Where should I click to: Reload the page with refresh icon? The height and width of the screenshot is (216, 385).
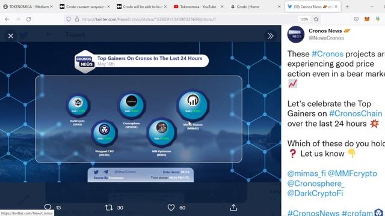pos(28,19)
